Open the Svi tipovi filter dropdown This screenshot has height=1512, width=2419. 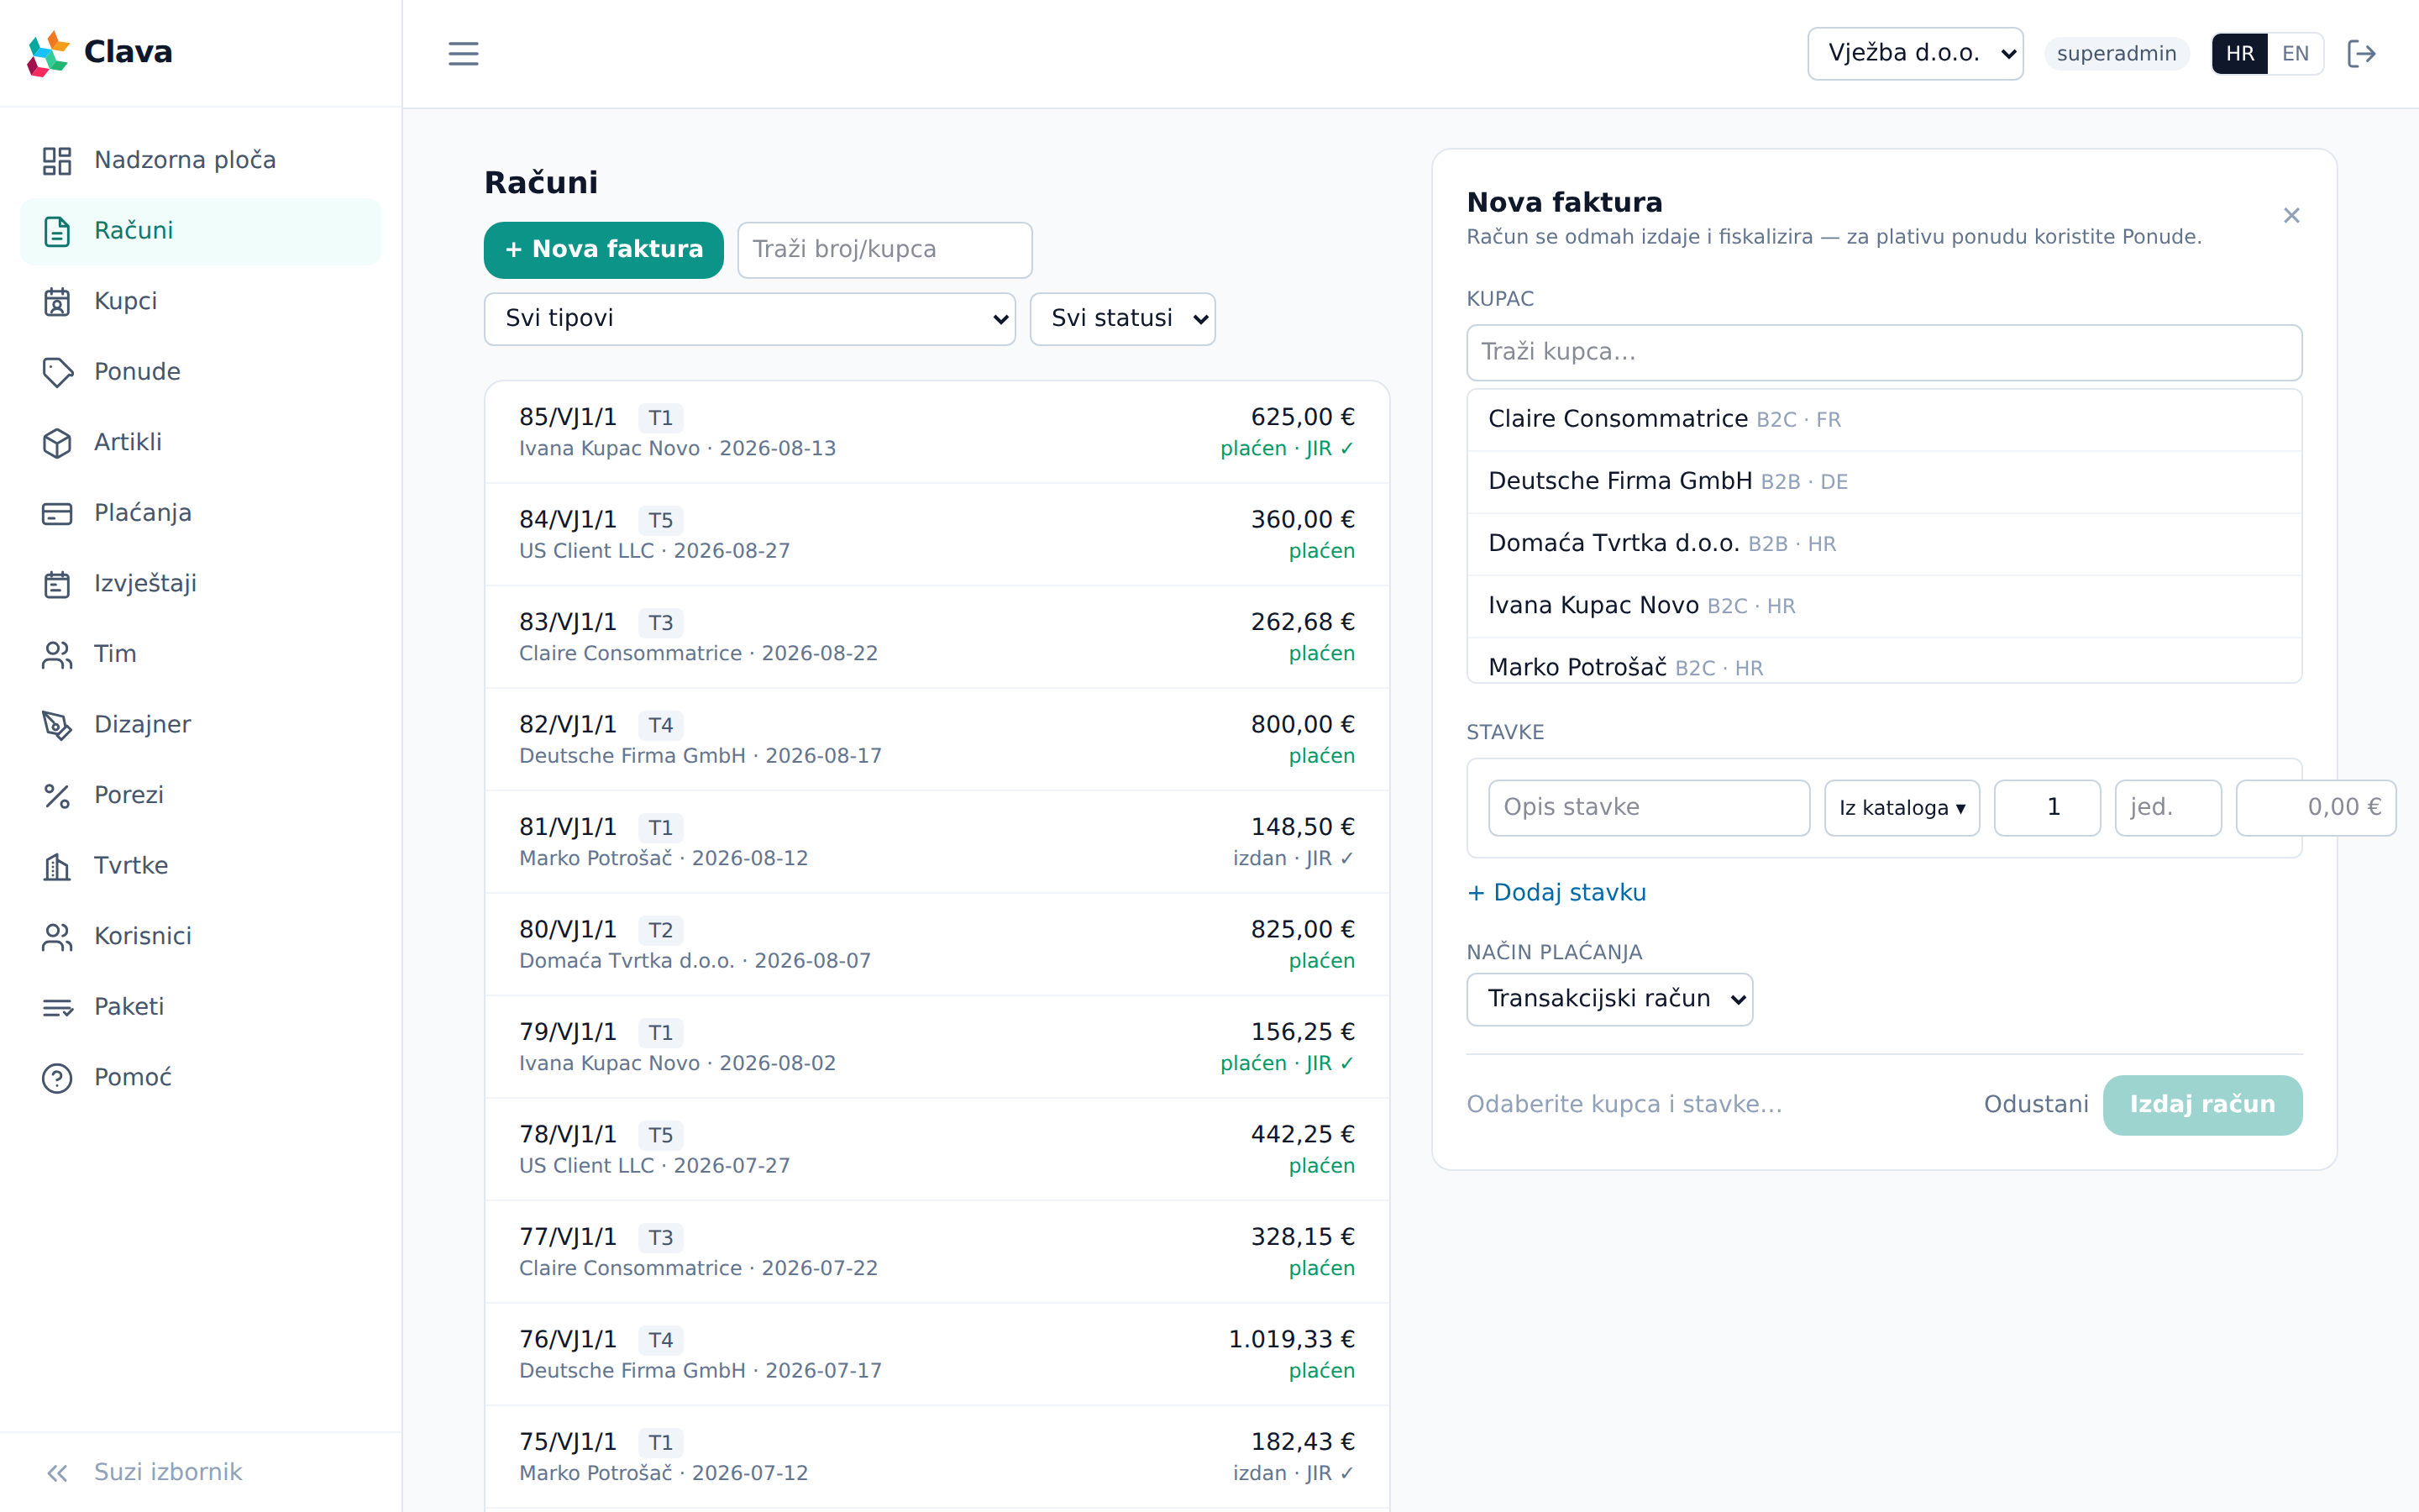[x=750, y=318]
